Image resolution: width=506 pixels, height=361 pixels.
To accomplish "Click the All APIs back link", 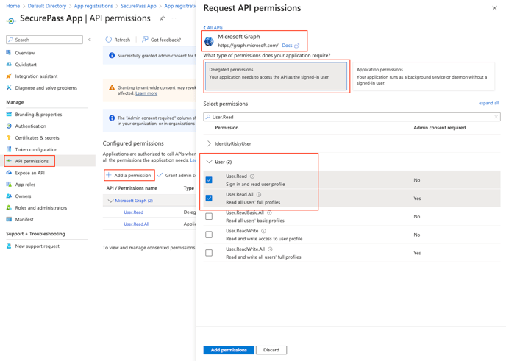I will 213,28.
